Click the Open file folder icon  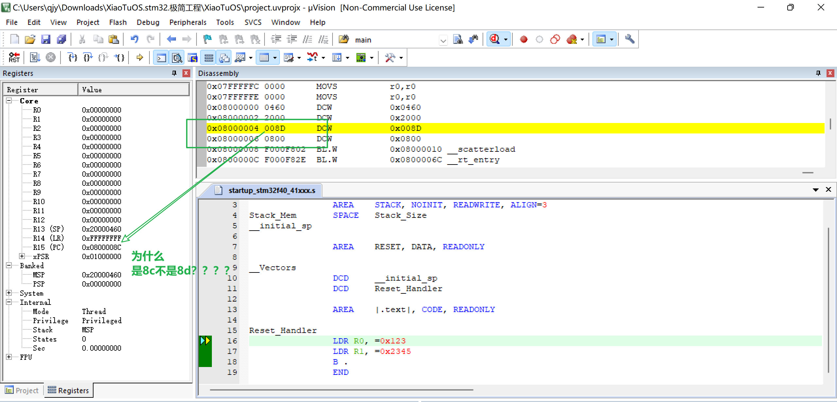[30, 40]
